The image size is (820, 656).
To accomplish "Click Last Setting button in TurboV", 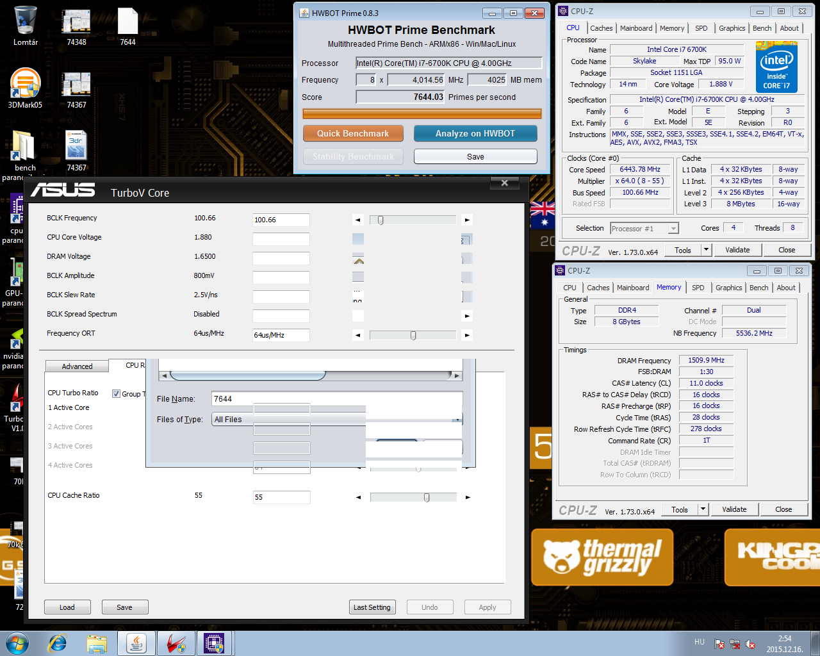I will pos(372,607).
